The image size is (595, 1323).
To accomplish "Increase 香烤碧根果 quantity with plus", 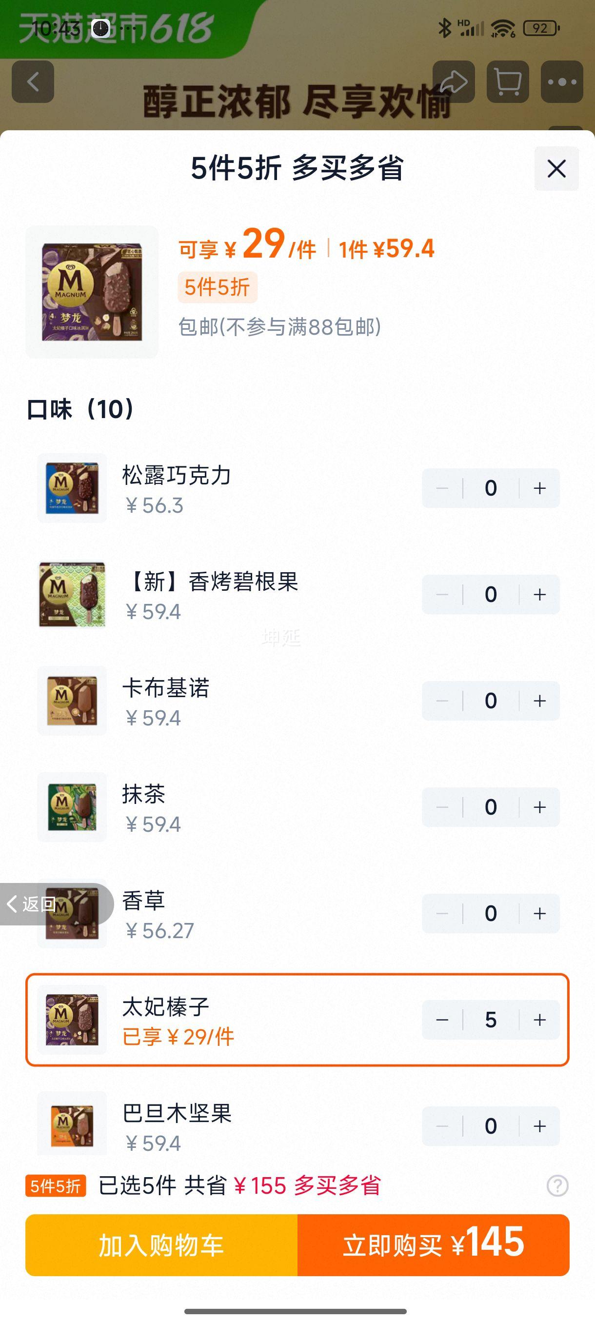I will (539, 594).
